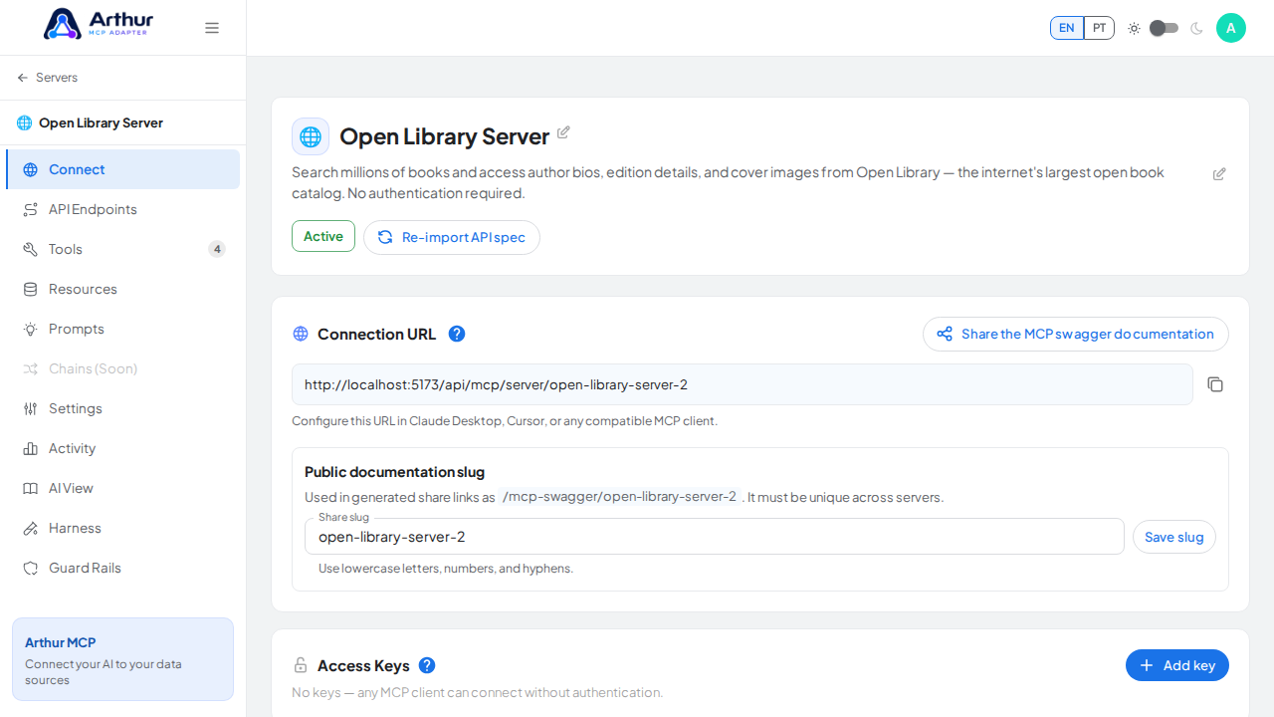The image size is (1274, 717).
Task: Open the Resources section
Action: click(123, 289)
